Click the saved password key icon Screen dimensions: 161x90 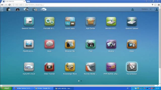pyautogui.click(x=152, y=5)
